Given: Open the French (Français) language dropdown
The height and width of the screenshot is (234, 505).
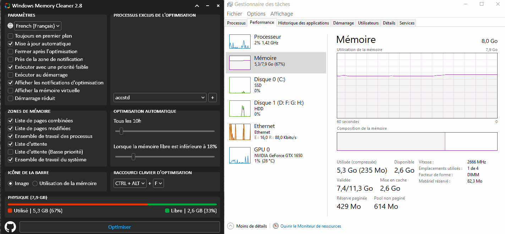Looking at the screenshot, I should click(38, 26).
